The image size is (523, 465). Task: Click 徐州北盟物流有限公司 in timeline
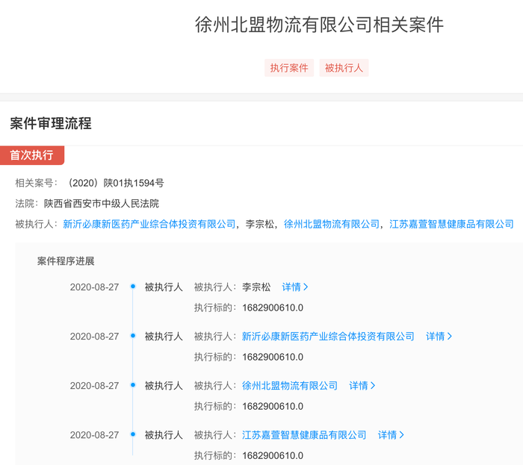[290, 386]
